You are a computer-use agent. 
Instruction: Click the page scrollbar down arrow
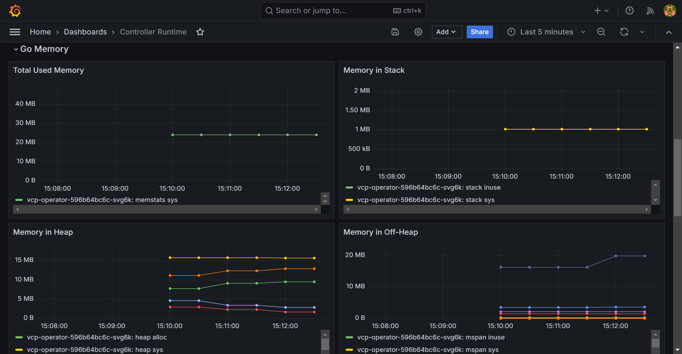coord(677,350)
